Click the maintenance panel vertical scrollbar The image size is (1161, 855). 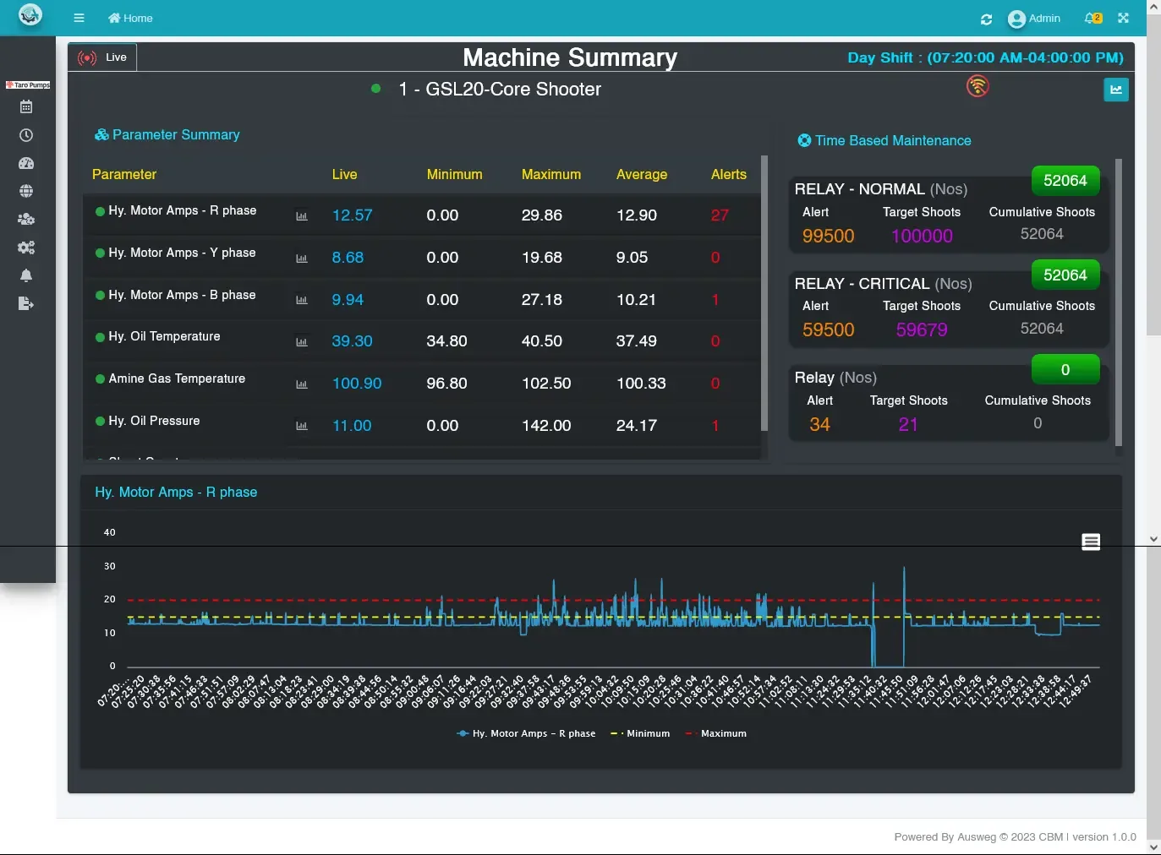click(x=1119, y=302)
